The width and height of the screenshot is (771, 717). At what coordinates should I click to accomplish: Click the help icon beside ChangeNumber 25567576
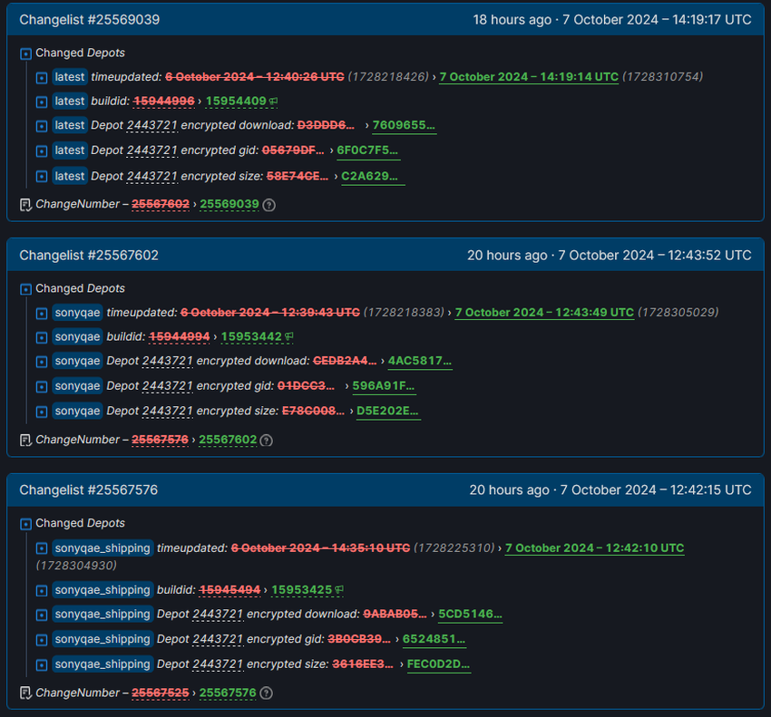[x=267, y=693]
